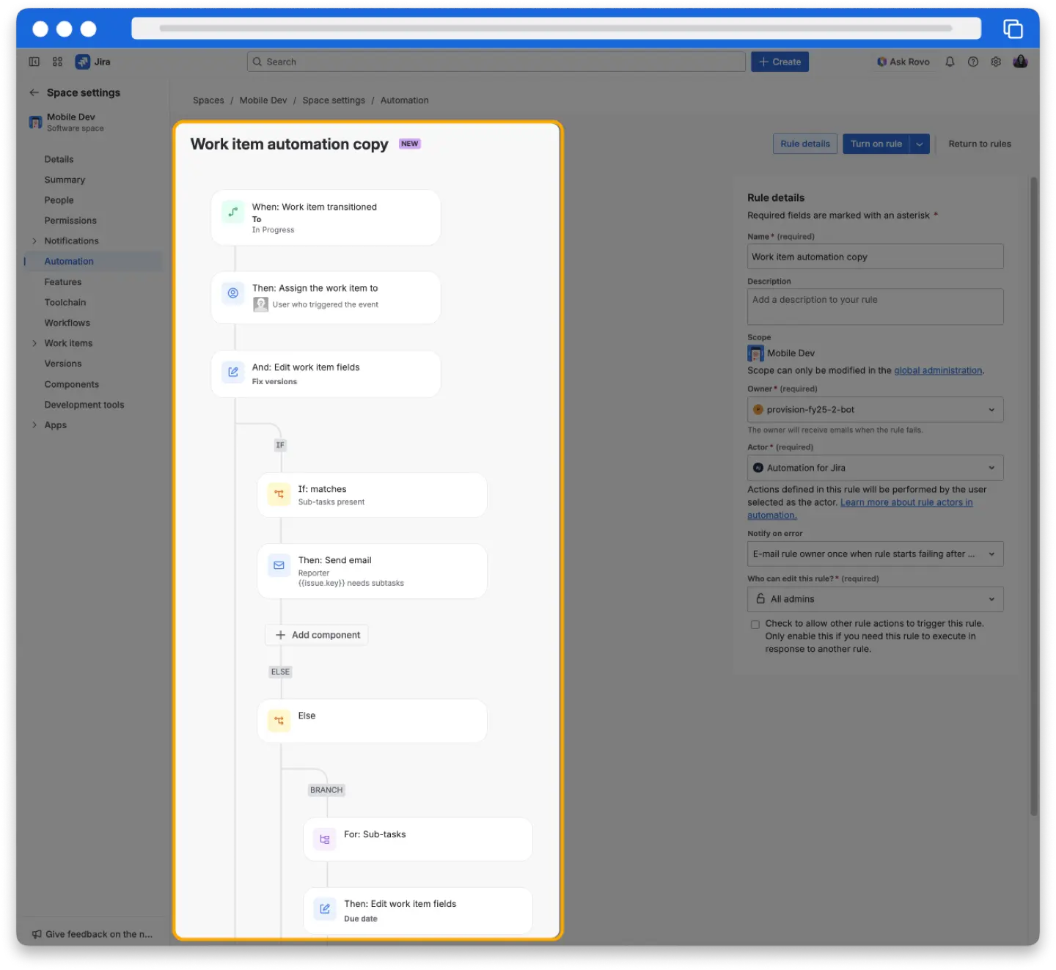Open the user profile avatar
Image resolution: width=1056 pixels, height=970 pixels.
pyautogui.click(x=1020, y=62)
